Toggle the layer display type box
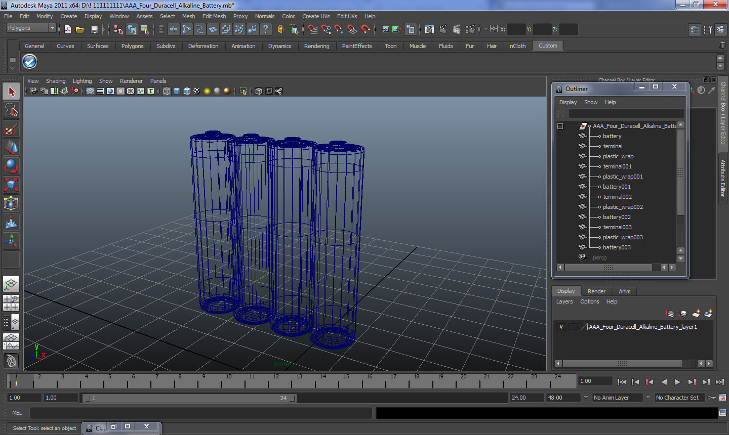 click(x=573, y=327)
